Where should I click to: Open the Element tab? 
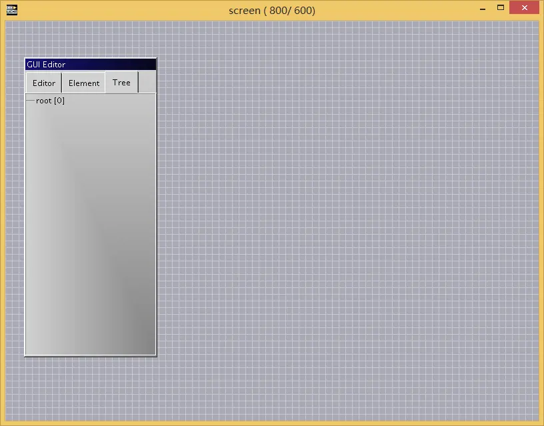(x=84, y=83)
